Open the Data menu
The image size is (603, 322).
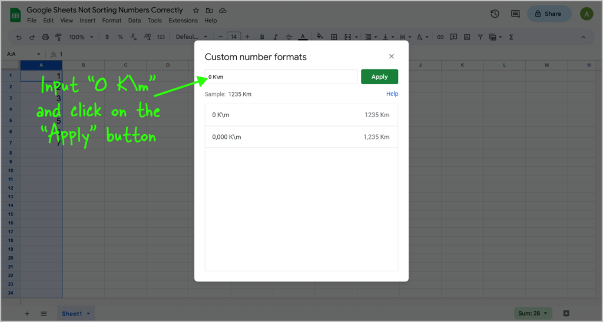(x=134, y=21)
